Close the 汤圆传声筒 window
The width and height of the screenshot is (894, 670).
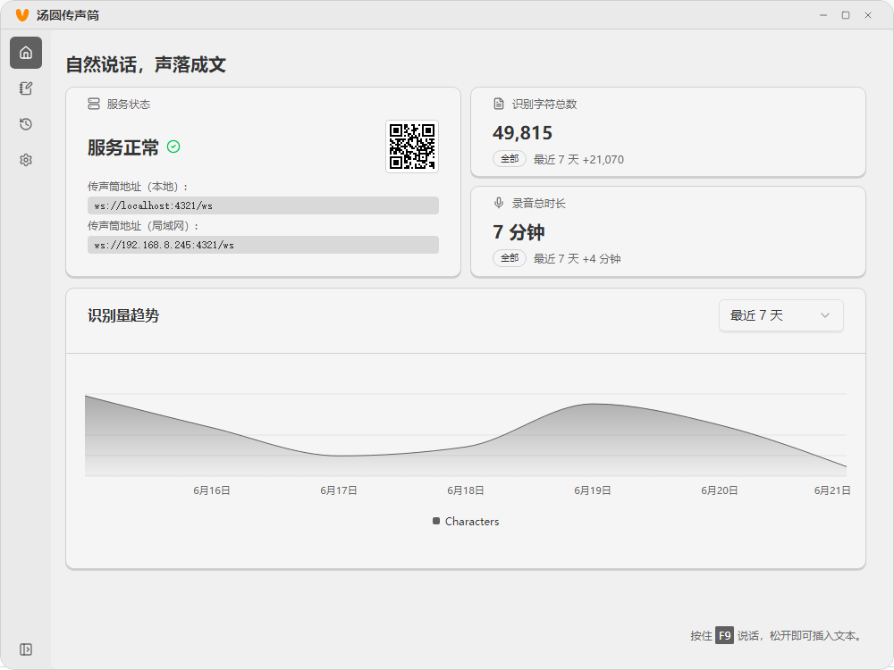pyautogui.click(x=868, y=15)
